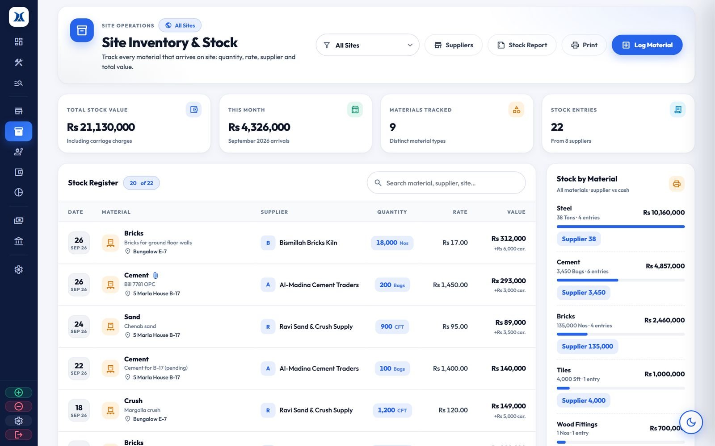The height and width of the screenshot is (446, 715).
Task: Click the 18,000 Nos quantity badge
Action: point(392,243)
